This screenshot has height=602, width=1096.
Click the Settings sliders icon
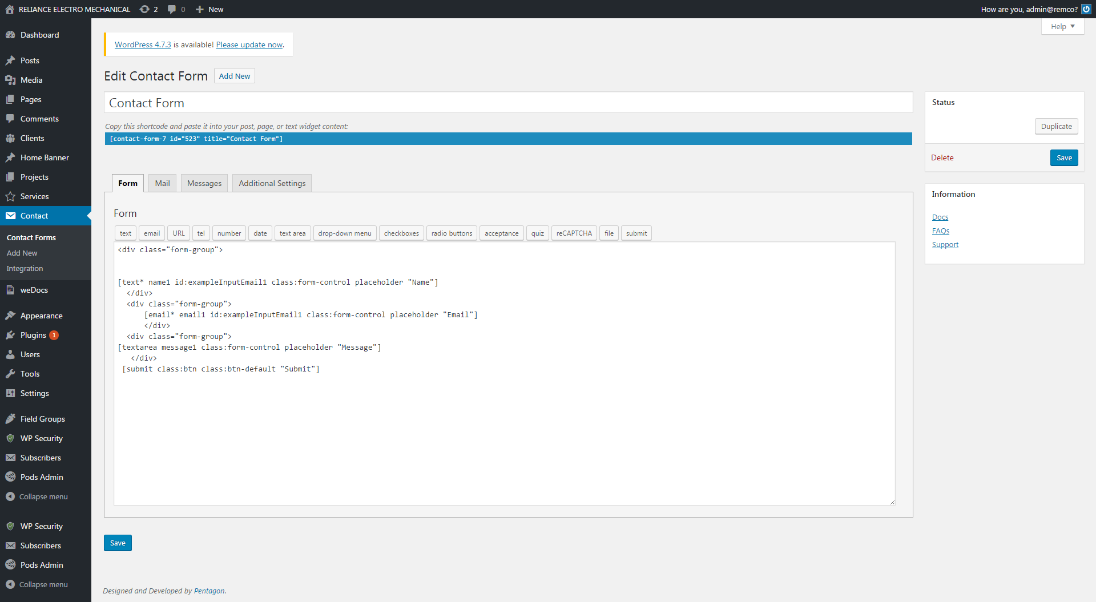10,393
